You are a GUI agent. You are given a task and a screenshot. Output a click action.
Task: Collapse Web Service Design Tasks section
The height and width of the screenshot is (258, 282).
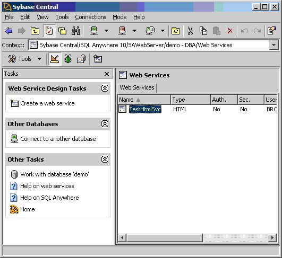point(105,88)
